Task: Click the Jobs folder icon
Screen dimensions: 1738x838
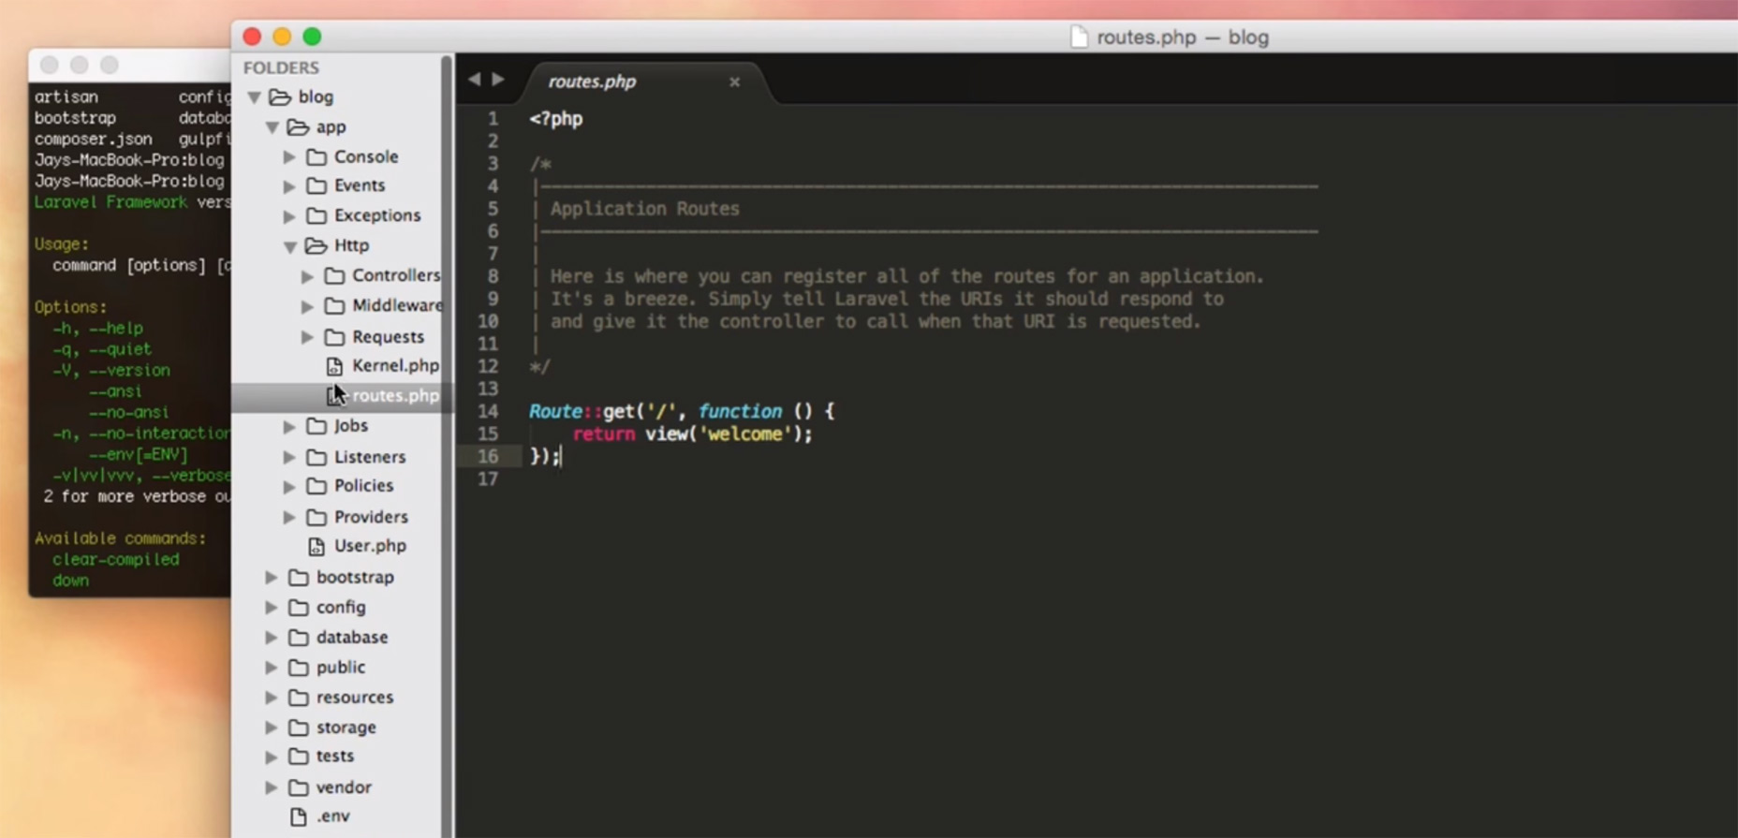Action: coord(317,425)
